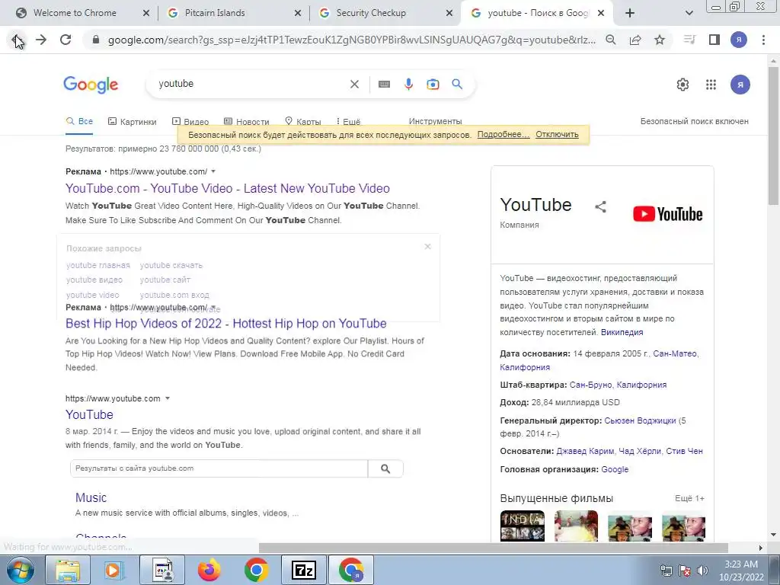Image resolution: width=780 pixels, height=585 pixels.
Task: Search by image with camera icon
Action: pyautogui.click(x=433, y=84)
